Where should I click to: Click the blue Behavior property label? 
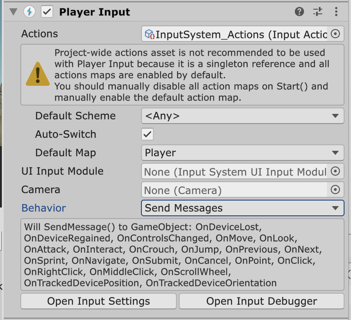(44, 208)
